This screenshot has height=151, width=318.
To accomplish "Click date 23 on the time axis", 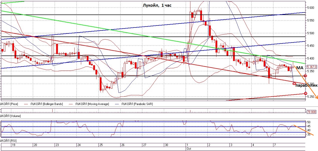I will click(57, 145).
